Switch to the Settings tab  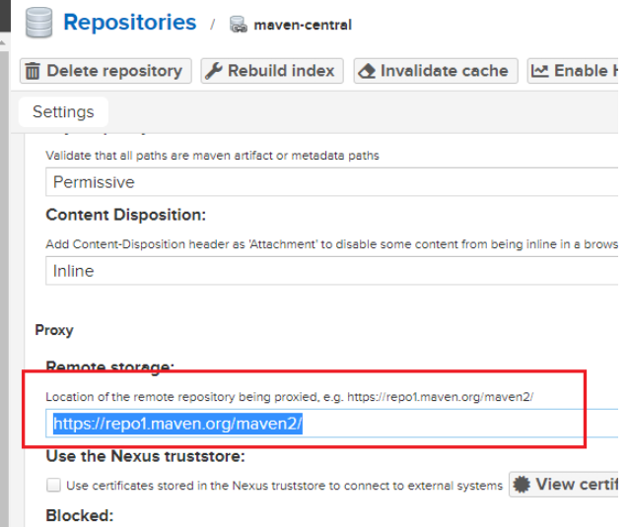63,111
